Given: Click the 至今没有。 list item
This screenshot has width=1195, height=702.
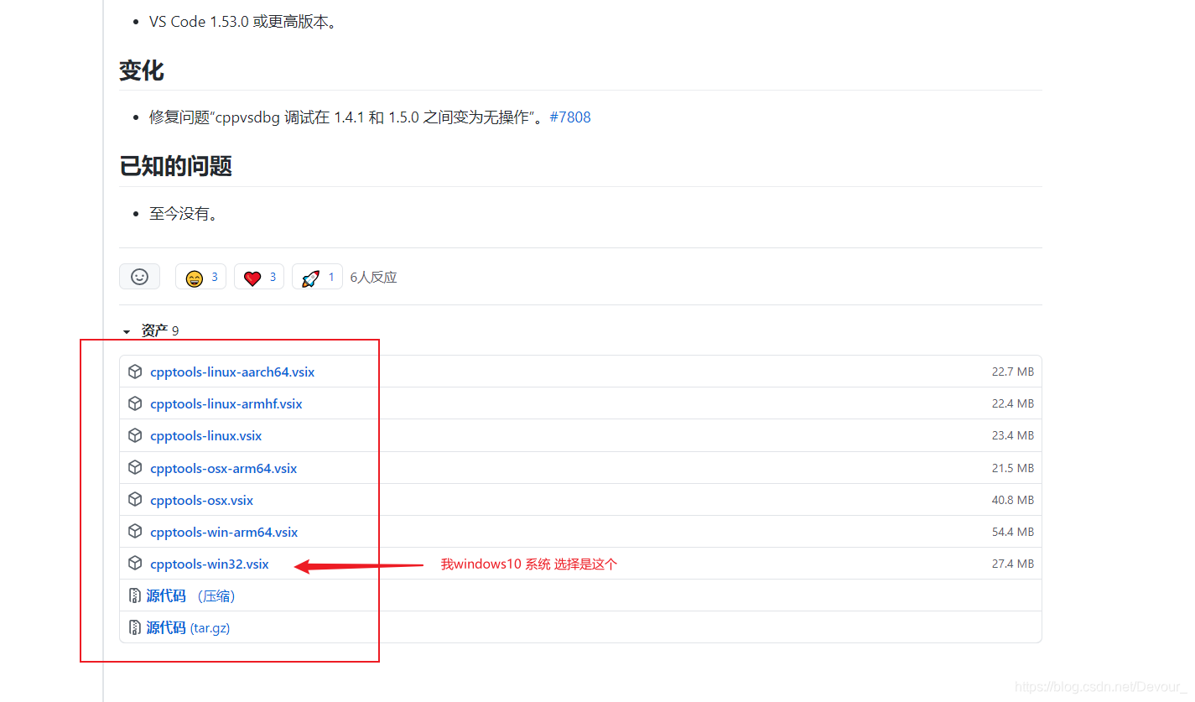Looking at the screenshot, I should [184, 214].
